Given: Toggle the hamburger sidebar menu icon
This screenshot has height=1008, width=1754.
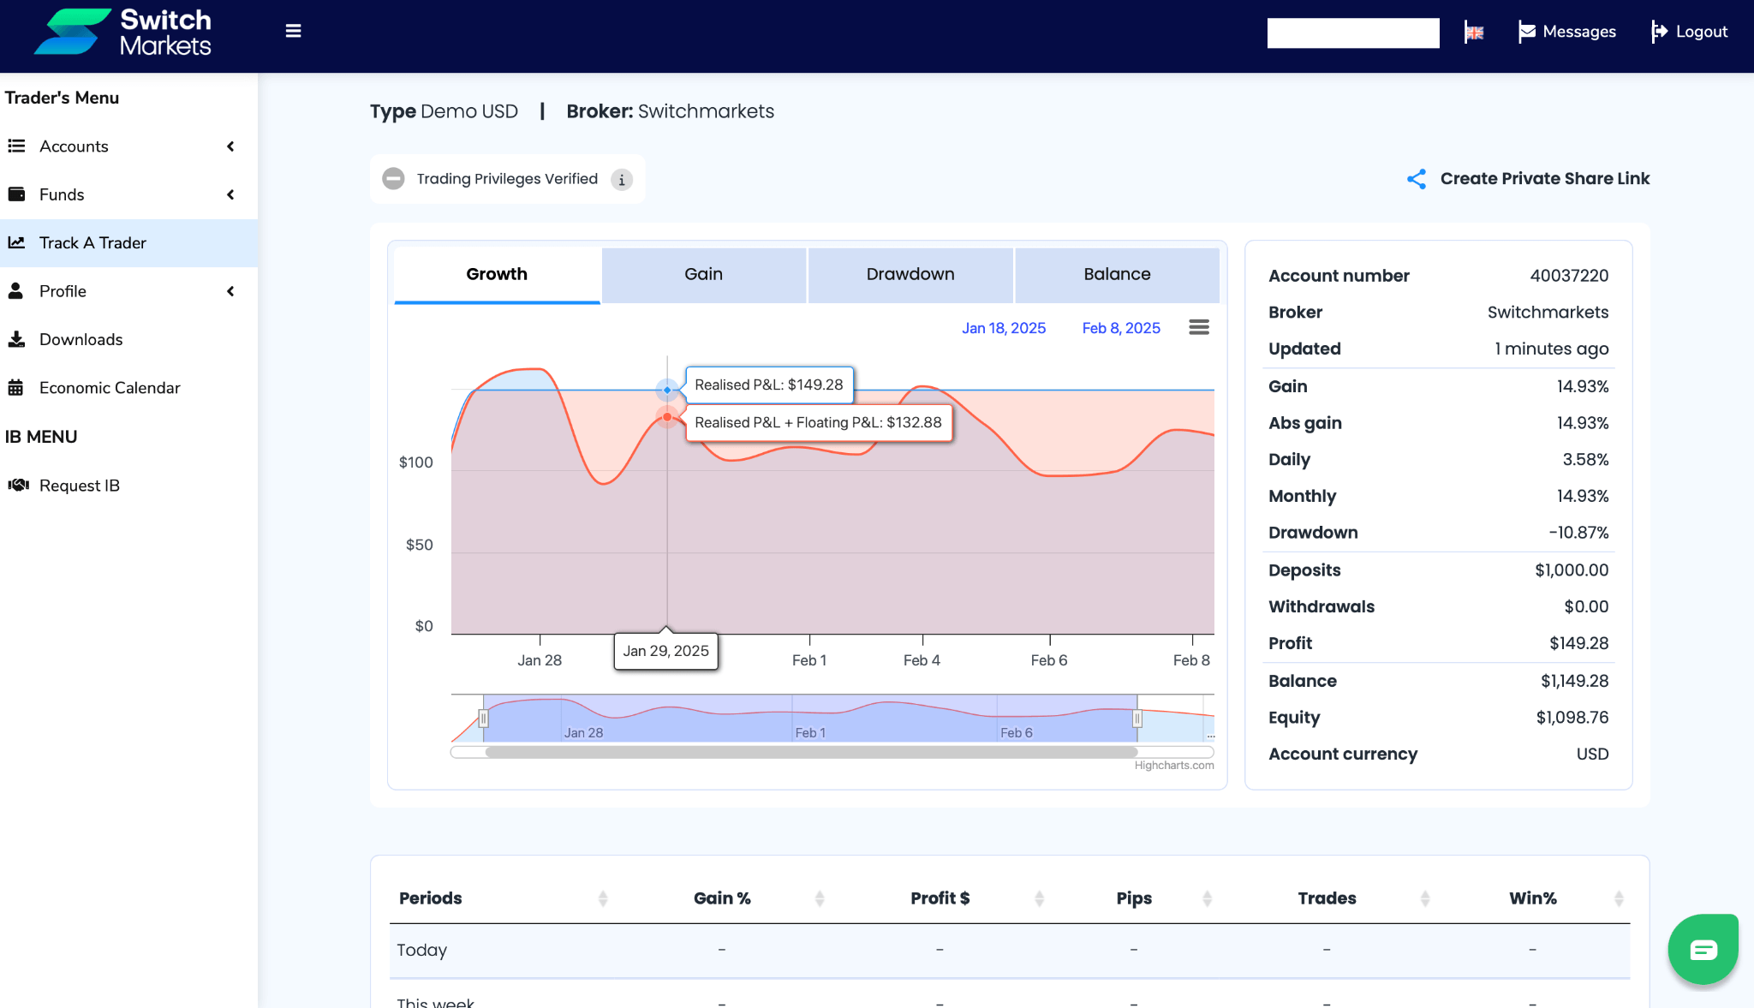Looking at the screenshot, I should pyautogui.click(x=293, y=31).
